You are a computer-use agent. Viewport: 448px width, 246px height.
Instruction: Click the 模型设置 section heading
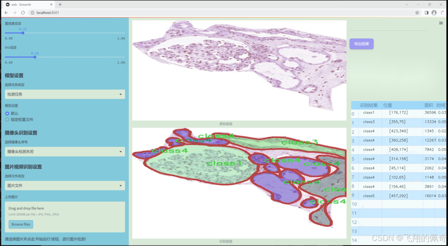tap(14, 76)
